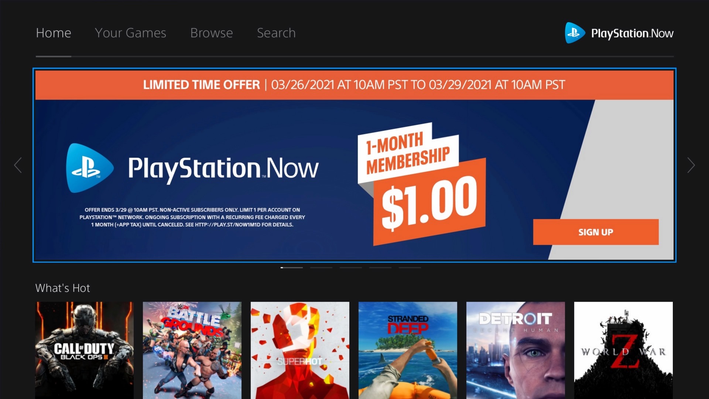Image resolution: width=709 pixels, height=399 pixels.
Task: Jump to fifth carousel slide indicator
Action: (x=410, y=267)
